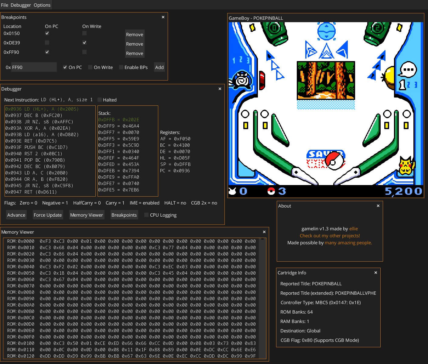Close the About panel
The width and height of the screenshot is (428, 364).
click(x=378, y=206)
